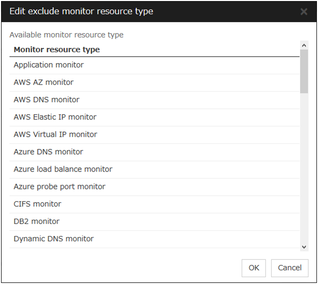Screen dimensions: 318x284
Task: Select CIFS monitor entry
Action: pyautogui.click(x=37, y=204)
